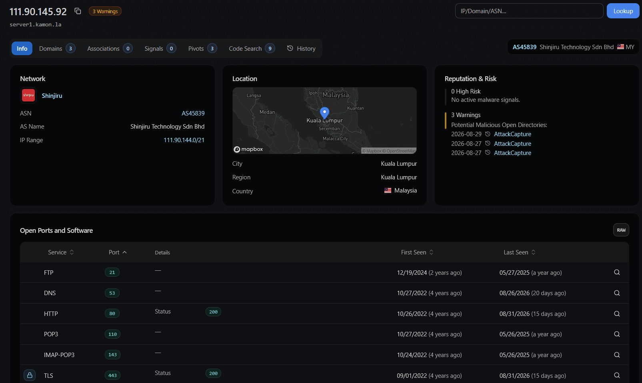This screenshot has width=642, height=383.
Task: Click Malaysia flag in the Country row
Action: pyautogui.click(x=388, y=191)
